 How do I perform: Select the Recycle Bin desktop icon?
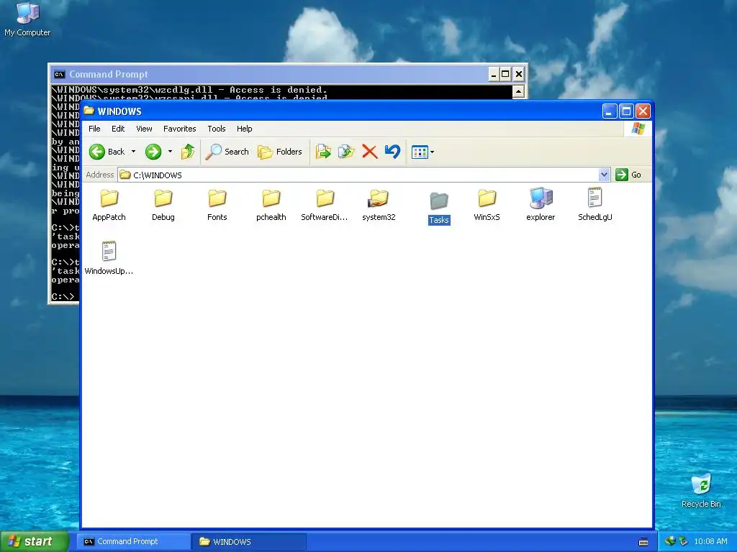pos(701,491)
